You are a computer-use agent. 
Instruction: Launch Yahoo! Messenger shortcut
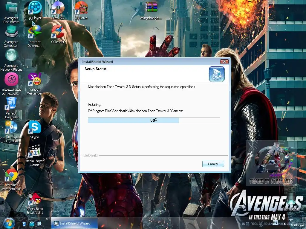pos(34,84)
